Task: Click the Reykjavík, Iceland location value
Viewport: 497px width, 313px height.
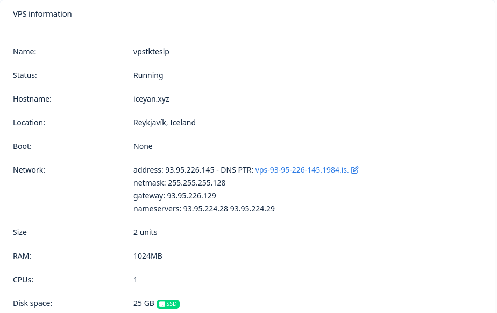Action: [164, 123]
